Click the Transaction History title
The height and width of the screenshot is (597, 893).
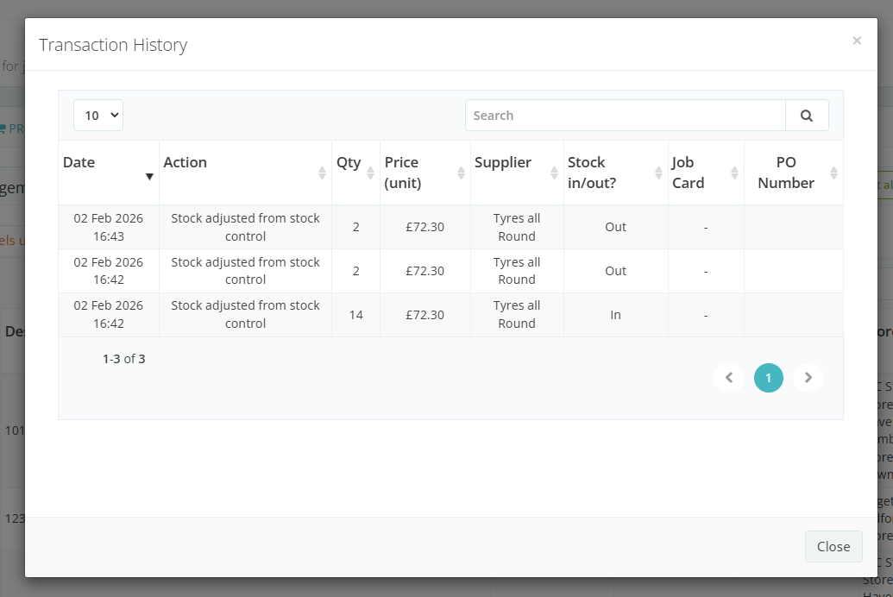click(113, 45)
